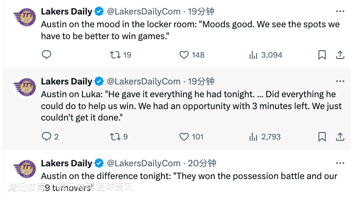Open the 20分钟 timestamp on third tweet
This screenshot has height=198, width=351.
(x=202, y=163)
